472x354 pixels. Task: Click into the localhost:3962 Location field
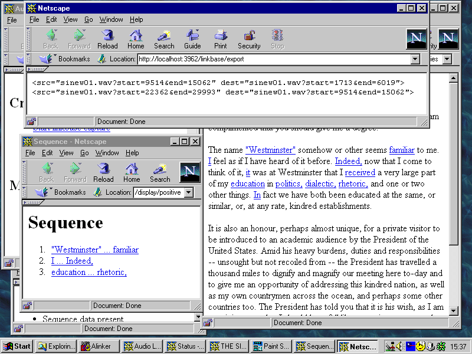pyautogui.click(x=274, y=59)
